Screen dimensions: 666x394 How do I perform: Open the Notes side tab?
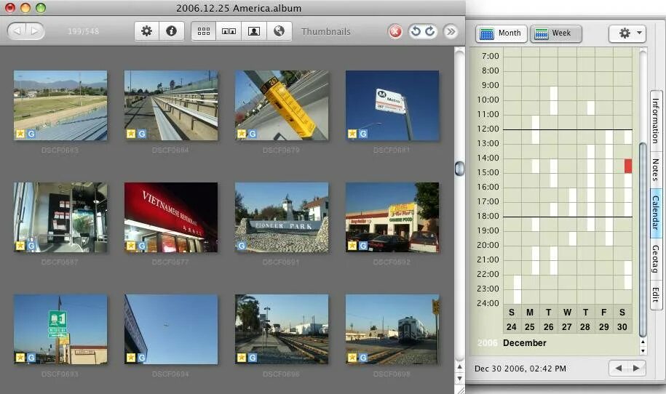(x=656, y=169)
